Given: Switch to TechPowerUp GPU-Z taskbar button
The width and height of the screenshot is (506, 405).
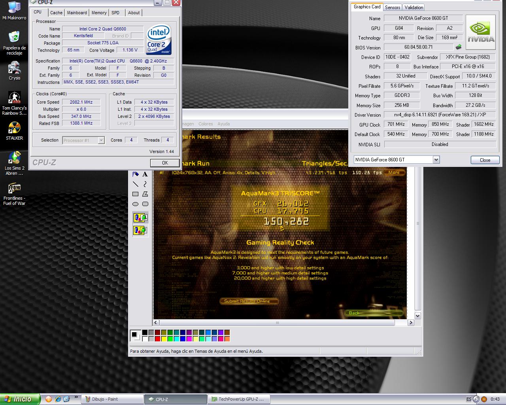Looking at the screenshot, I should [x=239, y=399].
